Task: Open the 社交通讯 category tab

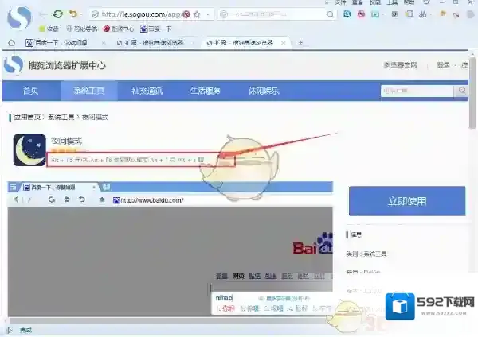Action: (x=147, y=91)
